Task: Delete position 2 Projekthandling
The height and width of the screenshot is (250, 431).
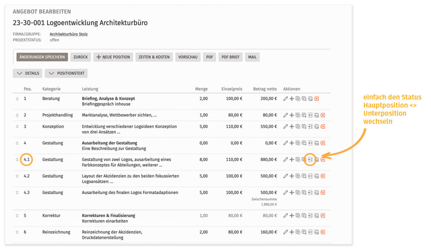Action: [x=323, y=115]
